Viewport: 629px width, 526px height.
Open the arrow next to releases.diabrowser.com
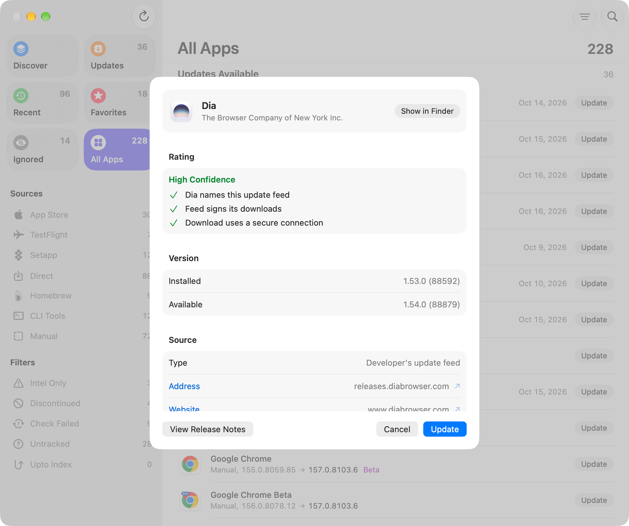[457, 386]
